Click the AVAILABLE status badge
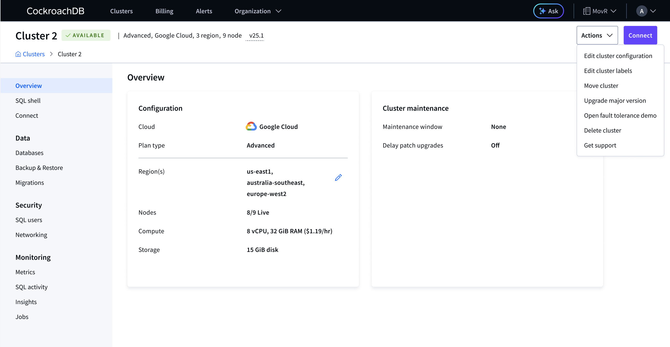 (86, 35)
